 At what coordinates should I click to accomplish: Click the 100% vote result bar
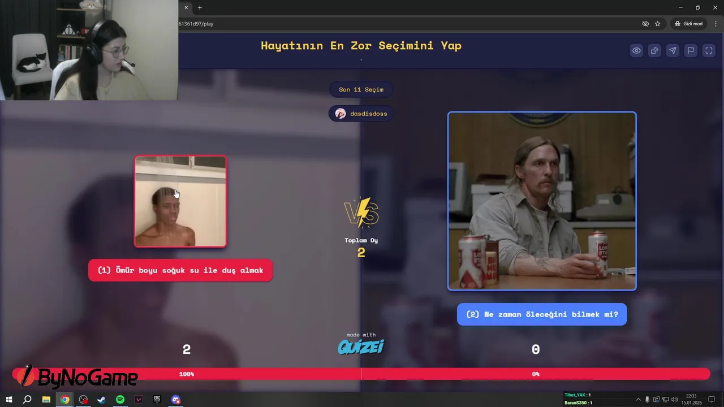tap(187, 374)
